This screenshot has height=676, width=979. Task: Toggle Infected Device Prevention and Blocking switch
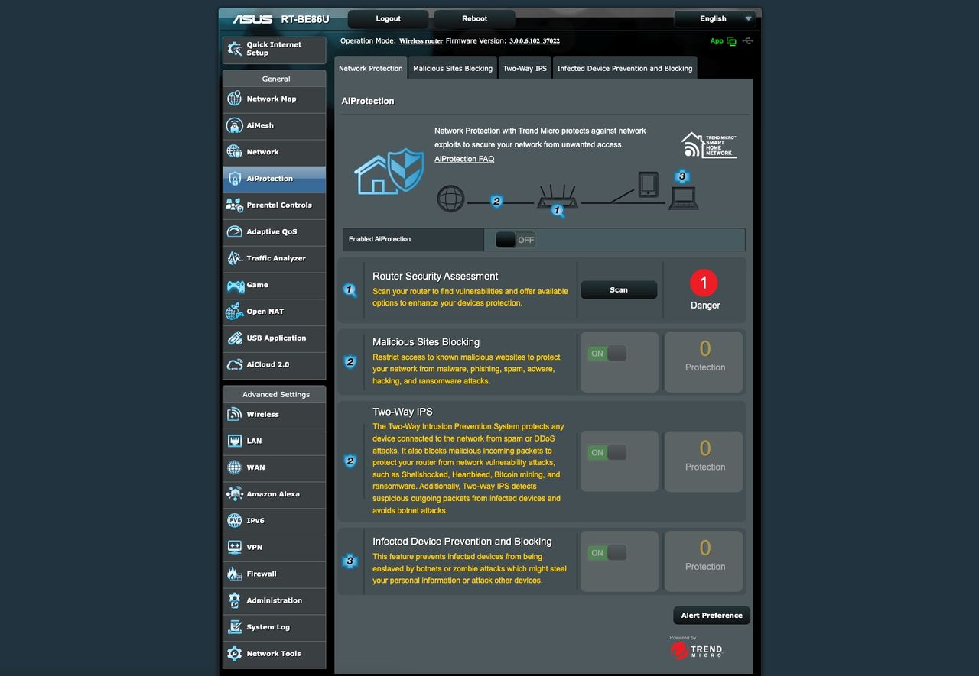click(x=607, y=552)
